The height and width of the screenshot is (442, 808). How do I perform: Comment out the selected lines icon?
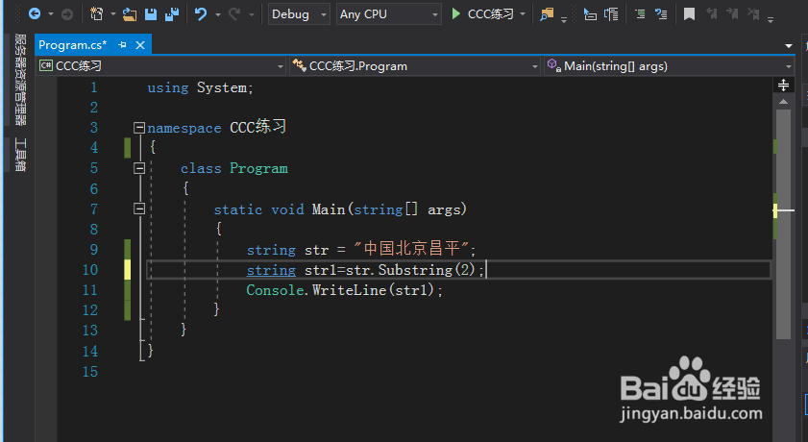(640, 14)
